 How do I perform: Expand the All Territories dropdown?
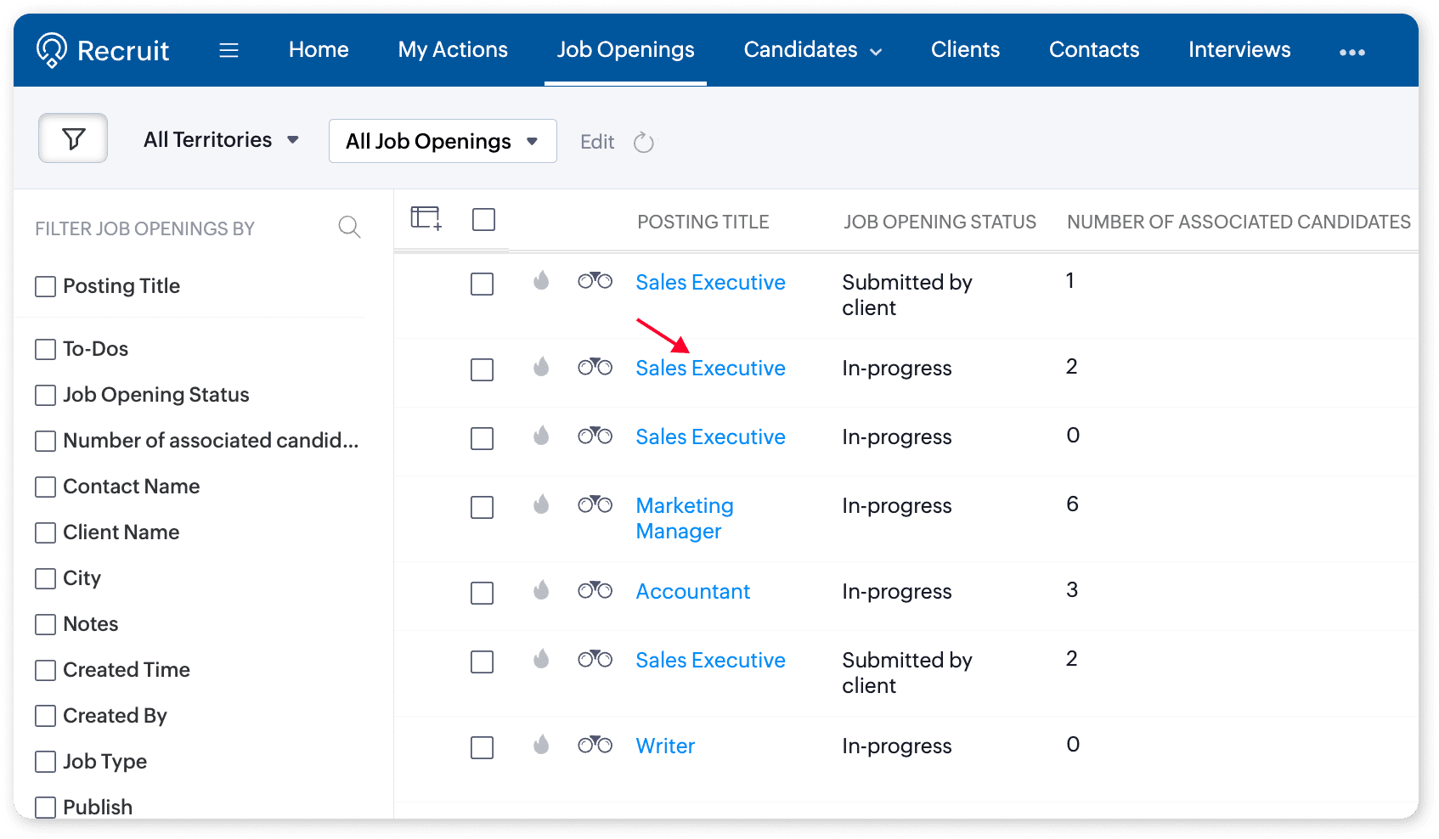221,140
